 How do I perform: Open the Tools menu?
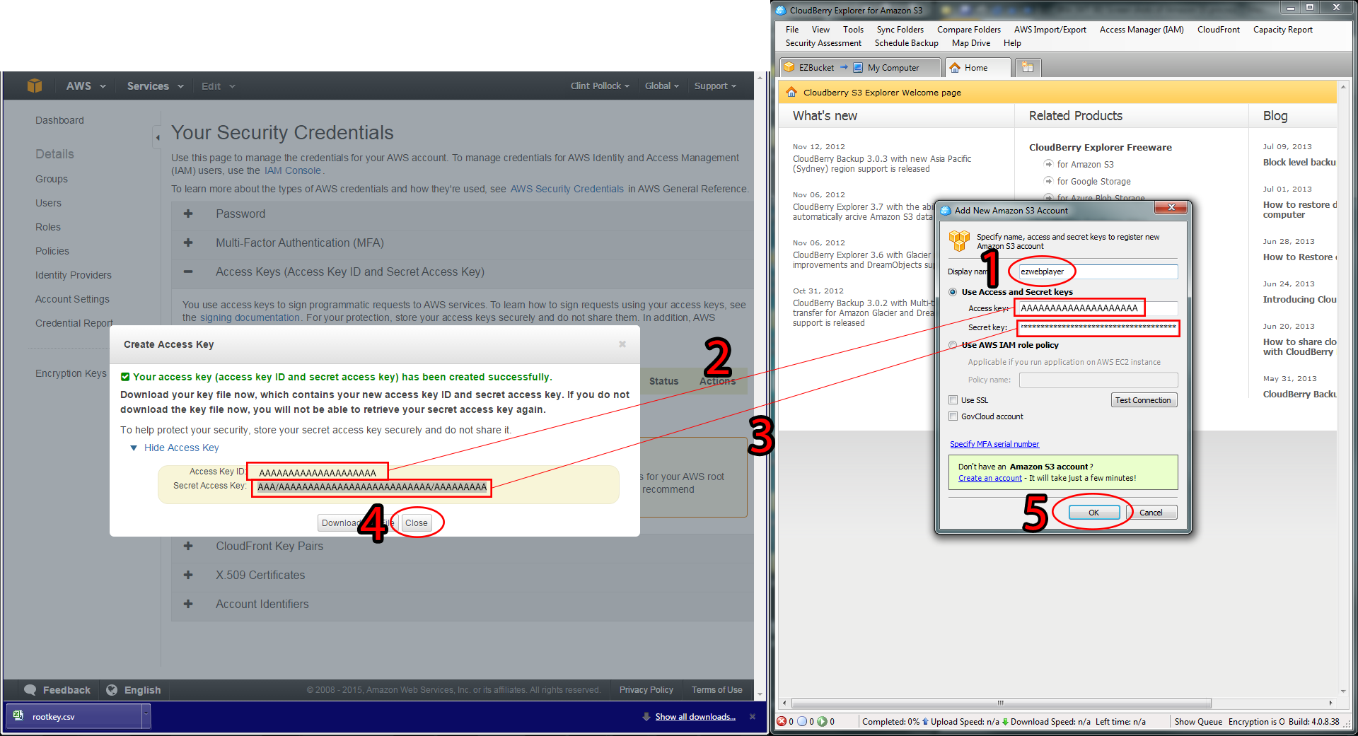click(x=853, y=30)
